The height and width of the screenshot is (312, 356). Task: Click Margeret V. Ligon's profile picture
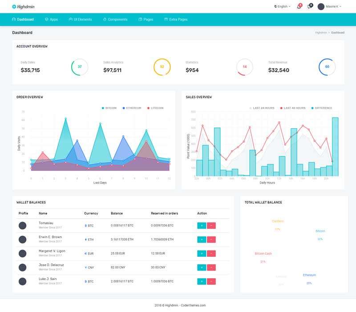(23, 254)
